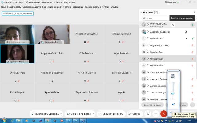This screenshot has width=197, height=123.
Task: Click the volume slider handle in popup
Action: click(173, 93)
